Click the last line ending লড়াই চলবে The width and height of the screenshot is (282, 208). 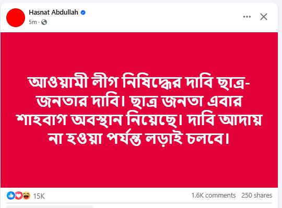[x=139, y=138]
